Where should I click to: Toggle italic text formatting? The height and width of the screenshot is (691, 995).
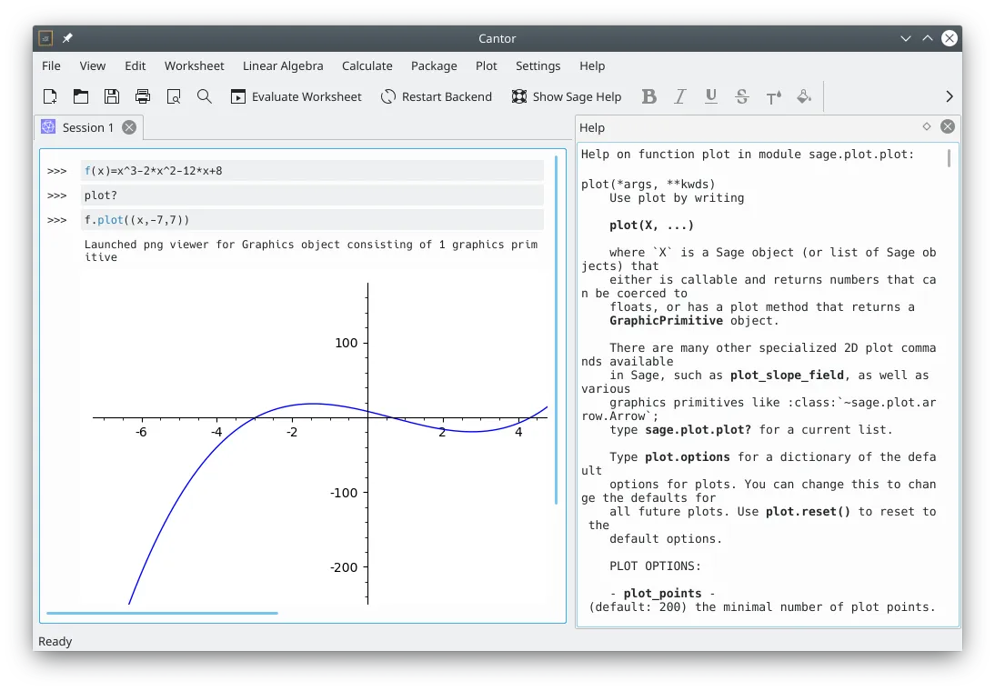coord(679,96)
